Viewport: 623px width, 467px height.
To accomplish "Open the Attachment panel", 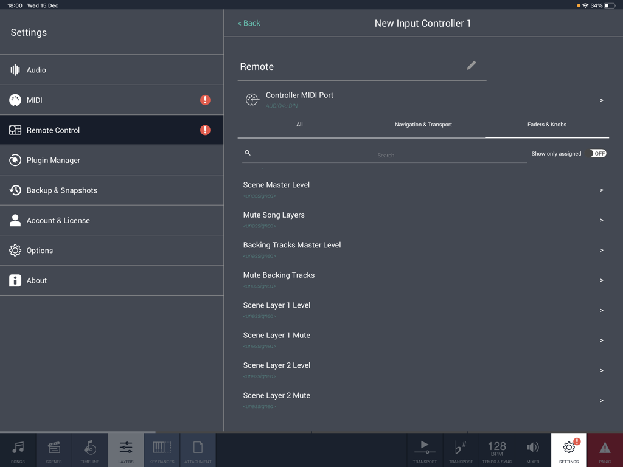I will tap(197, 450).
